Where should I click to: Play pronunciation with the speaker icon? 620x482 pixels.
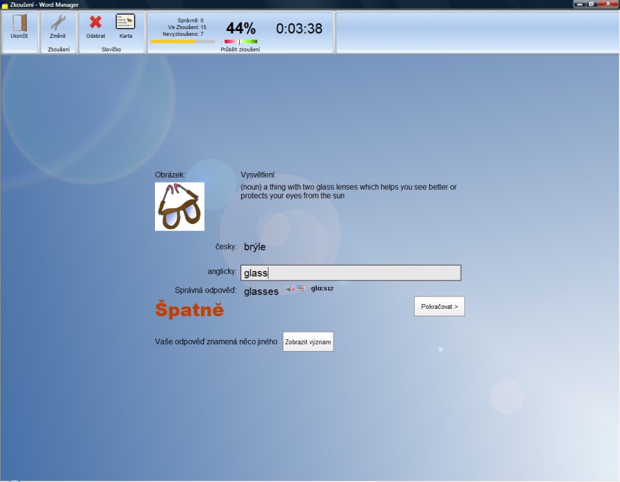click(290, 289)
